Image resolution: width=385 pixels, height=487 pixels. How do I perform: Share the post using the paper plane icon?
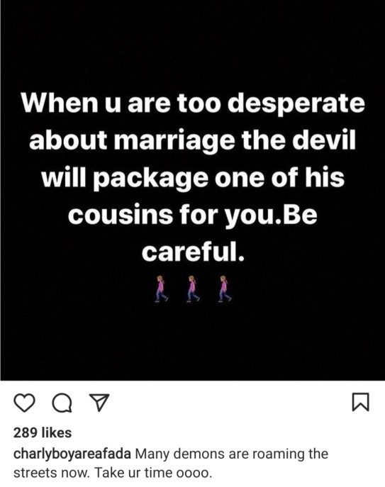(x=99, y=403)
